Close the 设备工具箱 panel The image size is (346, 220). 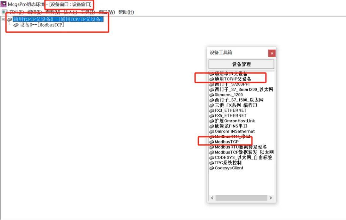pos(272,53)
